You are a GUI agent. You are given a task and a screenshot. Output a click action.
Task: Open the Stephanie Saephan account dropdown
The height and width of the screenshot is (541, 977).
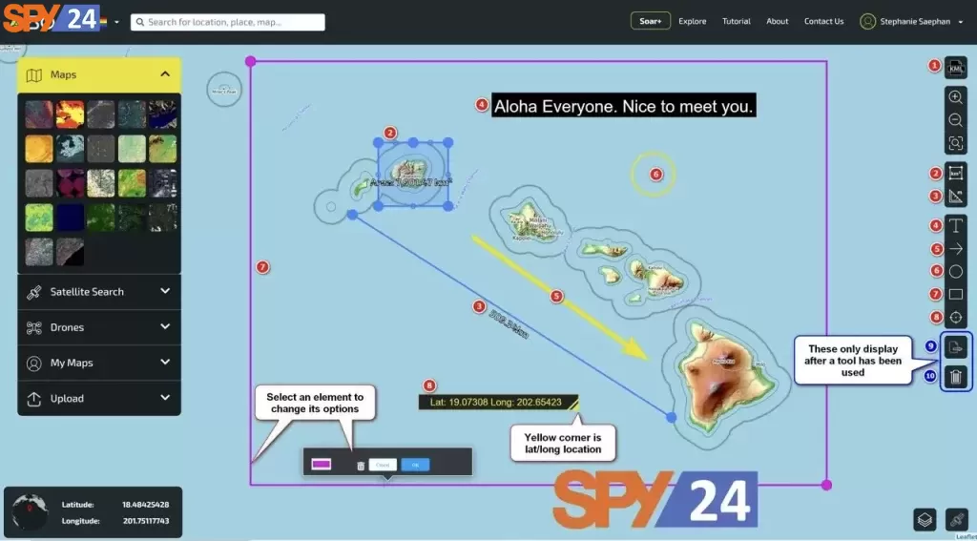click(961, 22)
